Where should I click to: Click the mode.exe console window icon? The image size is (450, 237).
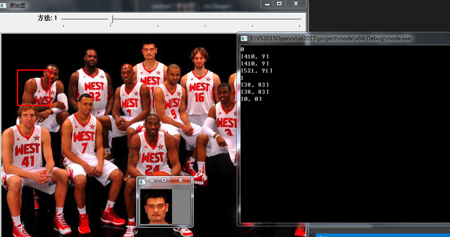(x=244, y=38)
